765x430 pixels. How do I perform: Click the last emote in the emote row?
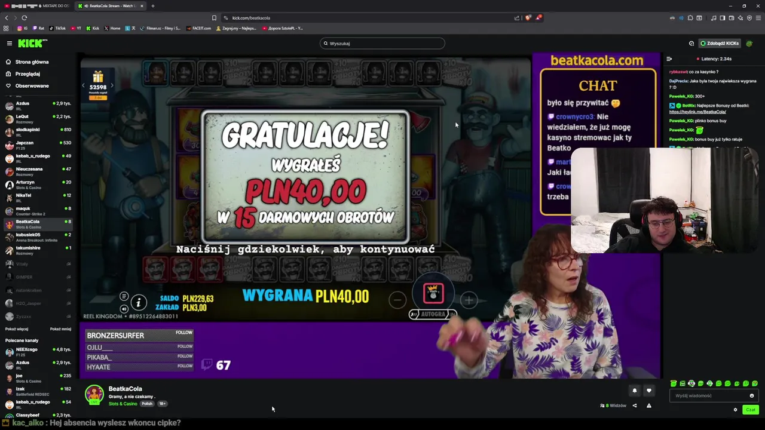point(755,383)
